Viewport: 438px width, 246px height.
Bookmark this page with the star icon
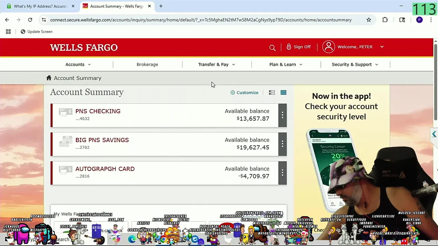pos(369,20)
